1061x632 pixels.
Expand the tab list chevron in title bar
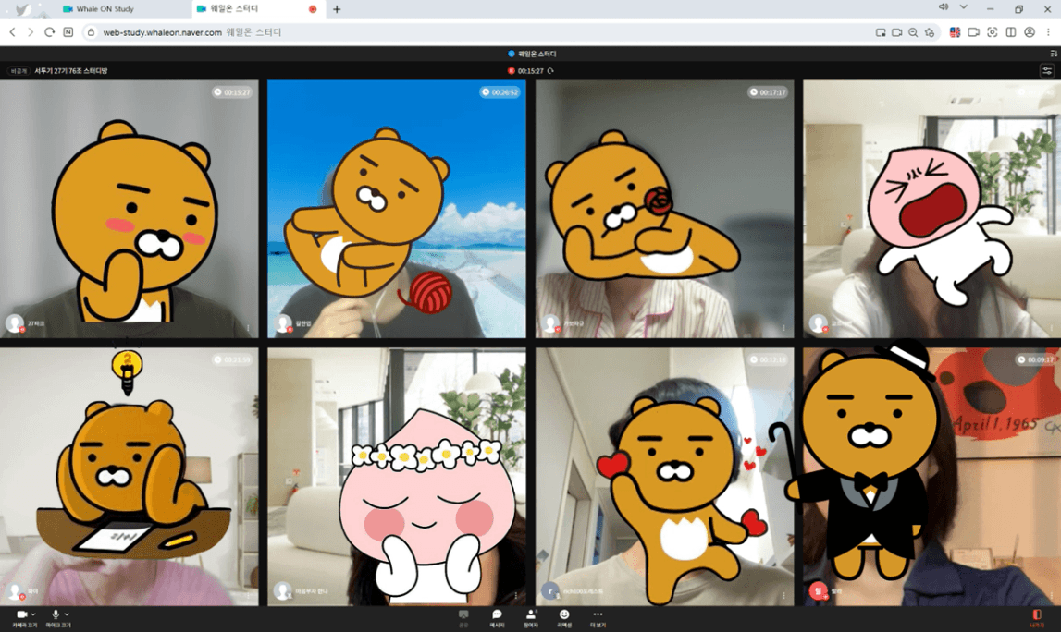(964, 7)
